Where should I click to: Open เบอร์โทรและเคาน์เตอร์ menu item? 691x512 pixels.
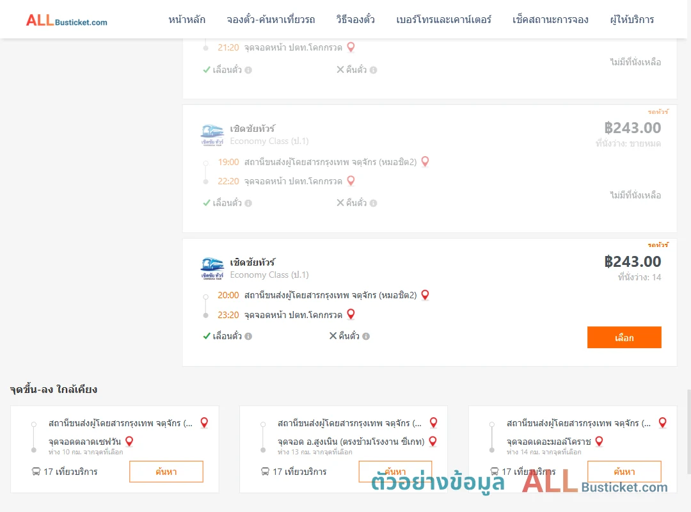pyautogui.click(x=443, y=20)
